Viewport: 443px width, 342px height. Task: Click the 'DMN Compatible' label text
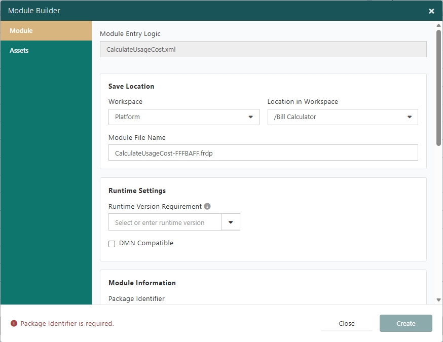[146, 243]
